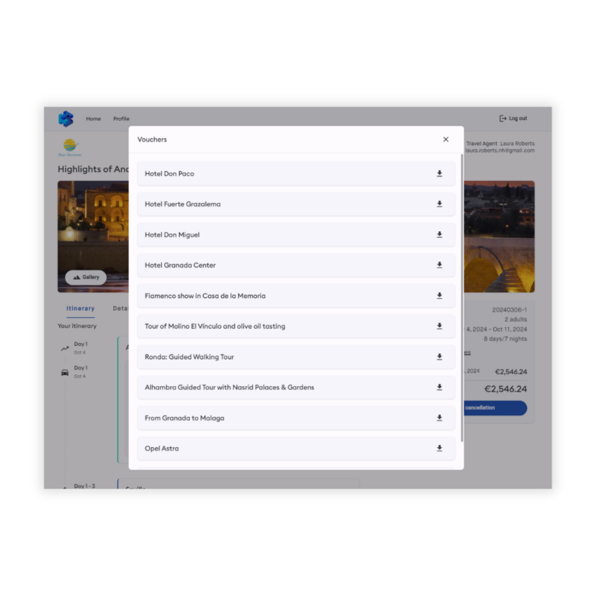Click the blue cancellation button
The height and width of the screenshot is (596, 596).
pyautogui.click(x=495, y=407)
